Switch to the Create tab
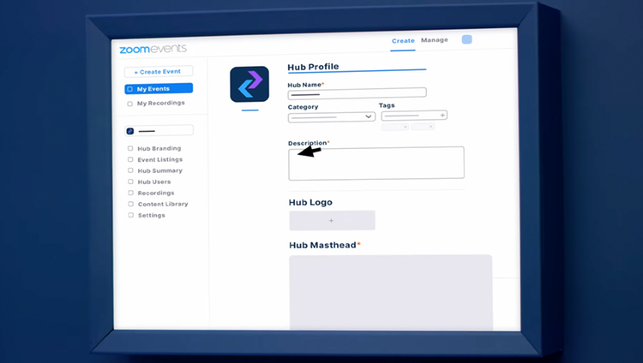 (403, 41)
